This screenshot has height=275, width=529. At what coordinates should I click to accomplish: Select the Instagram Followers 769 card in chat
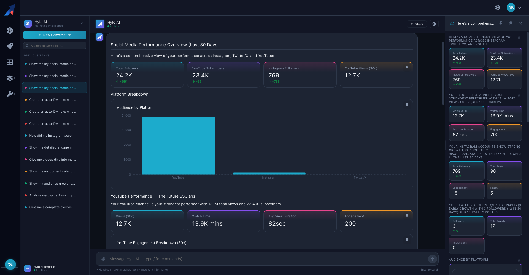tap(300, 75)
